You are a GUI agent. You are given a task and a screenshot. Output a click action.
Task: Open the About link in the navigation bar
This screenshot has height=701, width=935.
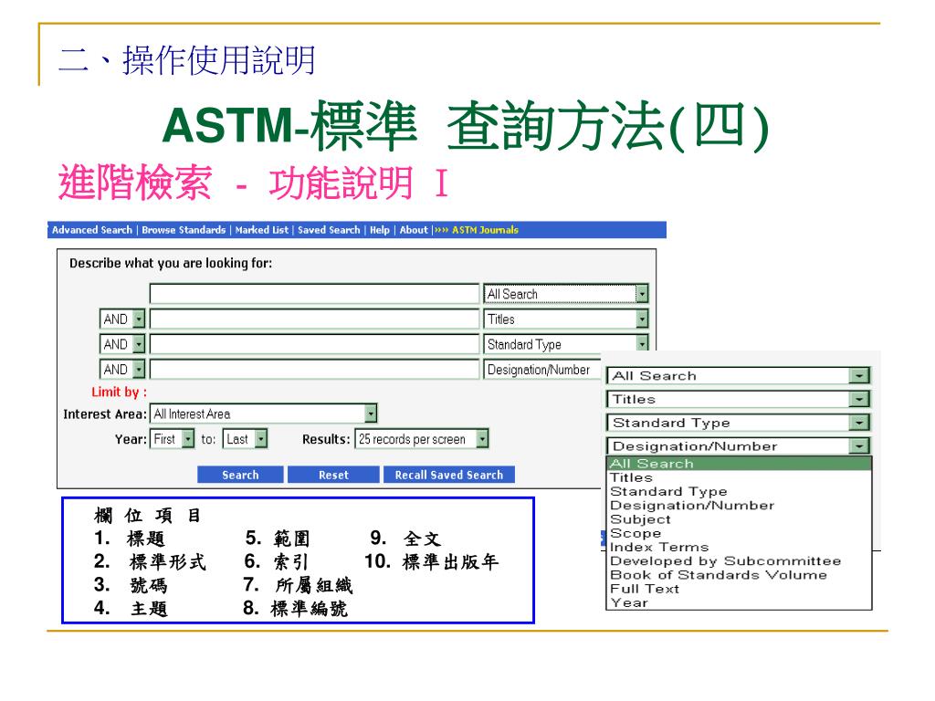coord(414,230)
